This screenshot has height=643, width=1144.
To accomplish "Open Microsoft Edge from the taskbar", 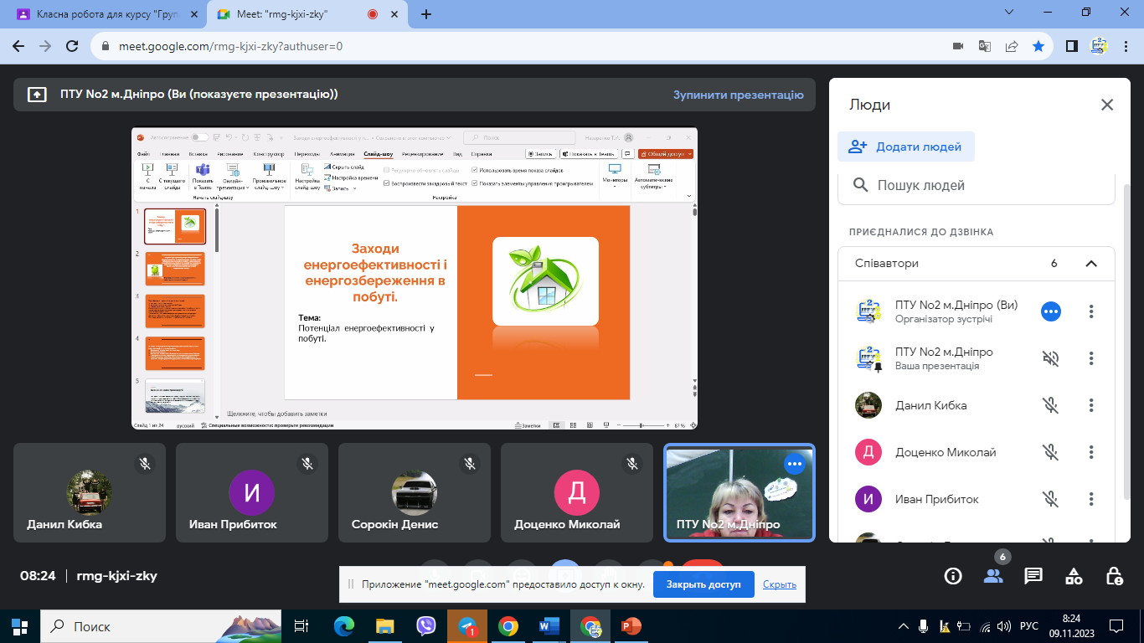I will 344,626.
